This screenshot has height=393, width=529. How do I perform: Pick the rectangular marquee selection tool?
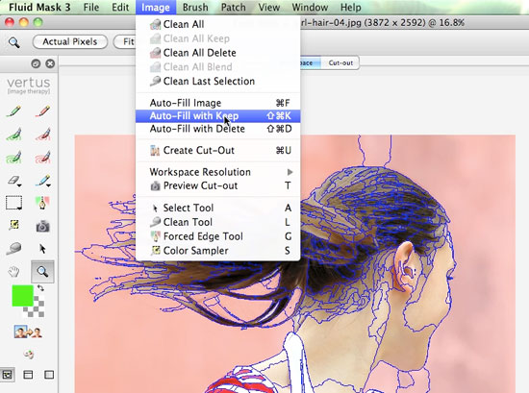pos(13,203)
